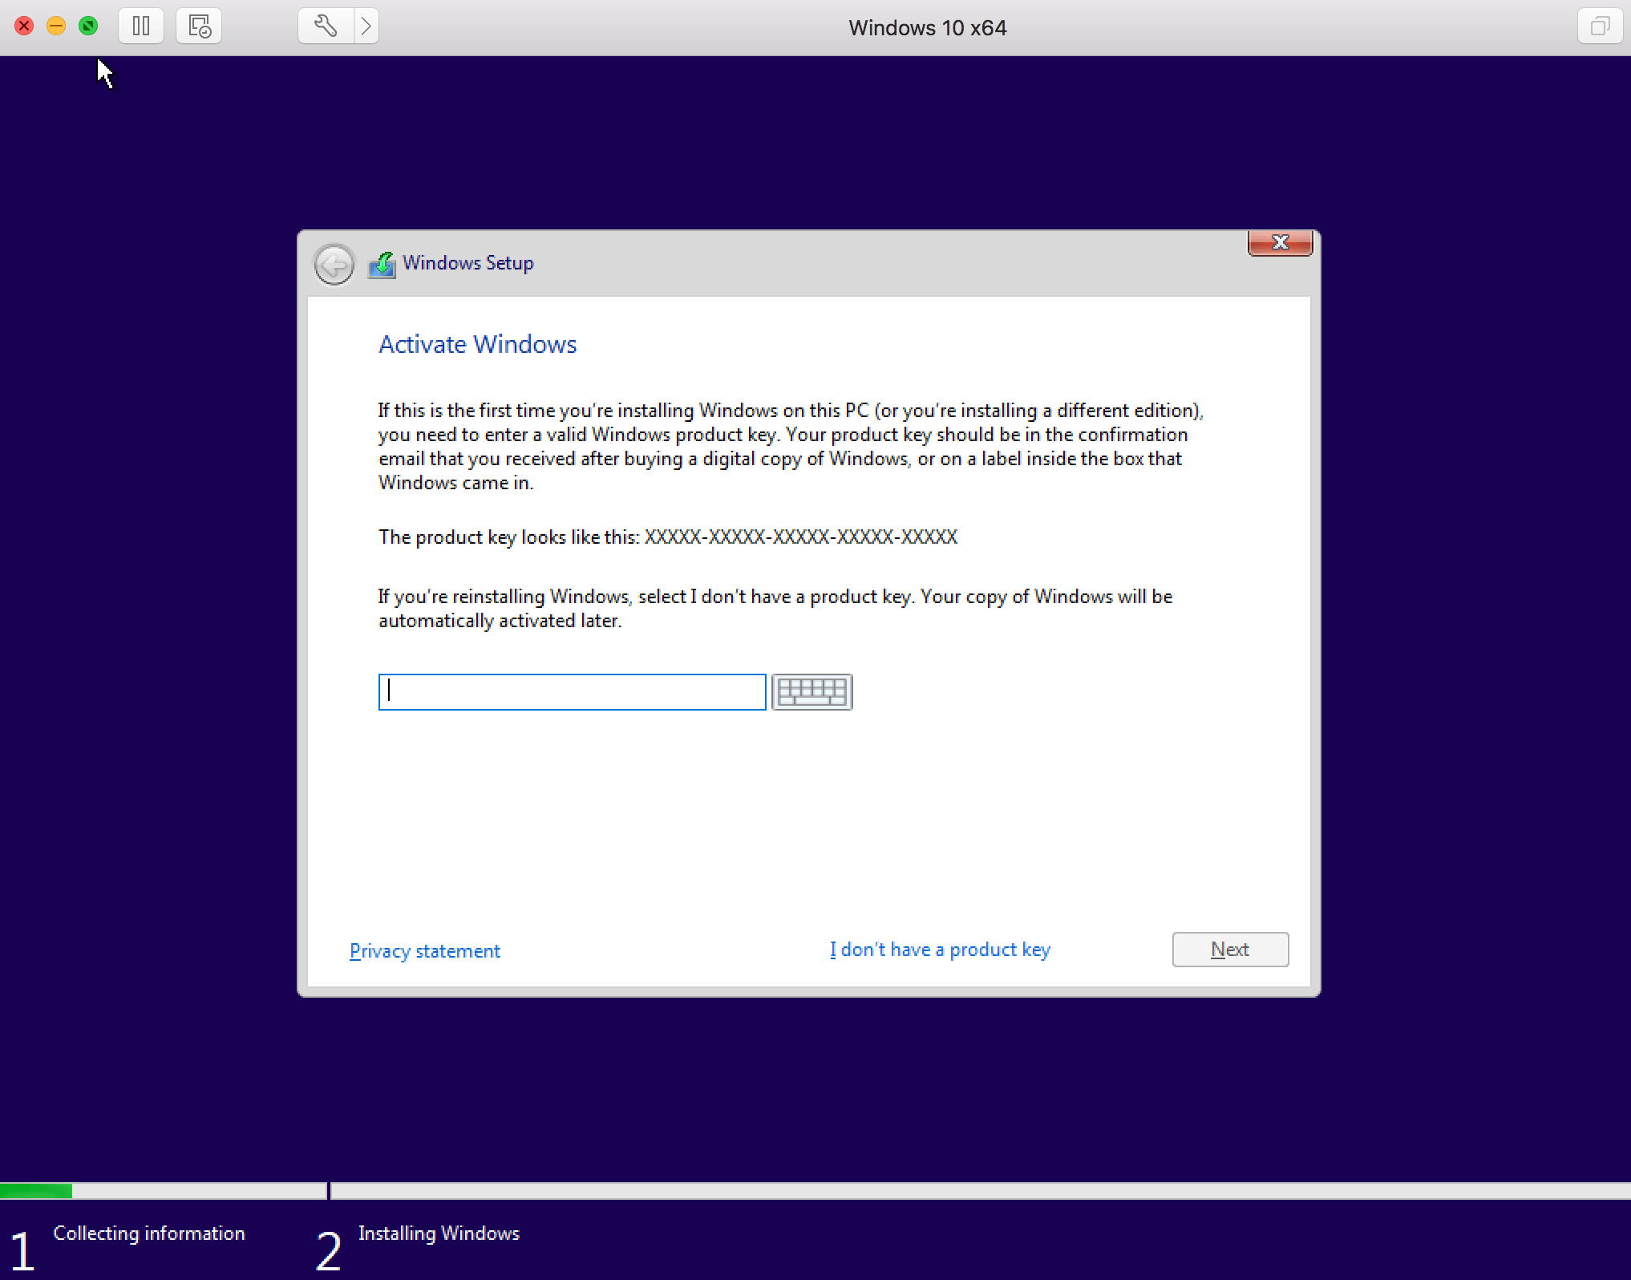Click the Windows Setup title text
The height and width of the screenshot is (1280, 1631).
(467, 263)
